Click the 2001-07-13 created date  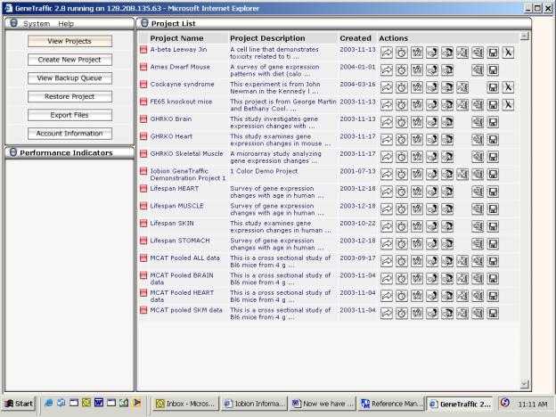357,171
